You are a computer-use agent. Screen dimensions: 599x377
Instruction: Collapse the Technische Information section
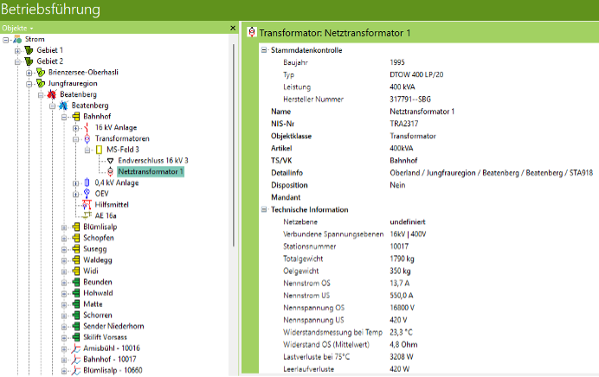264,209
